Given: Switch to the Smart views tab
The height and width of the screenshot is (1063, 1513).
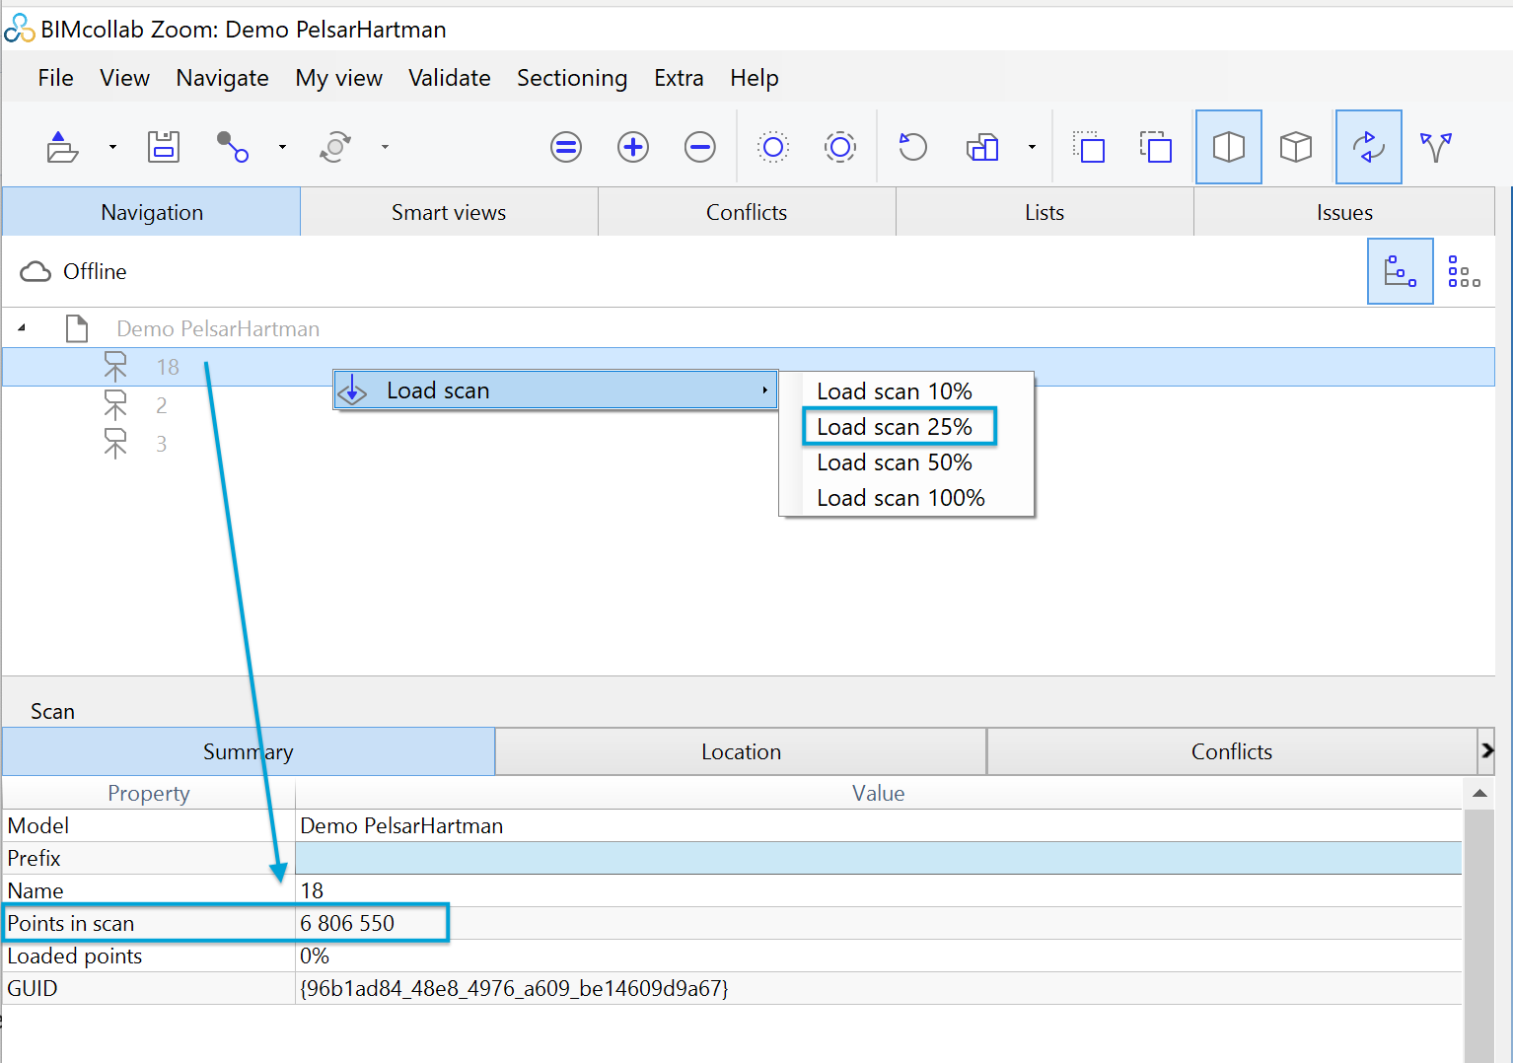Looking at the screenshot, I should (x=449, y=212).
